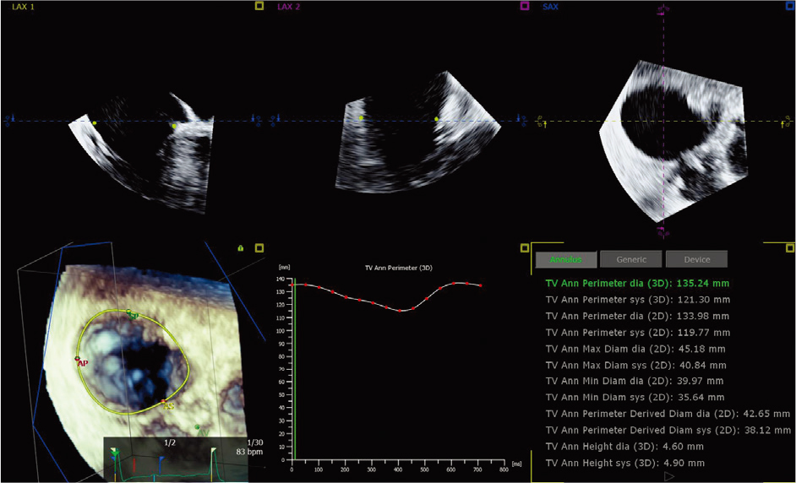The width and height of the screenshot is (796, 483).
Task: Click the left annulus point in LAX 1
Action: (x=95, y=123)
